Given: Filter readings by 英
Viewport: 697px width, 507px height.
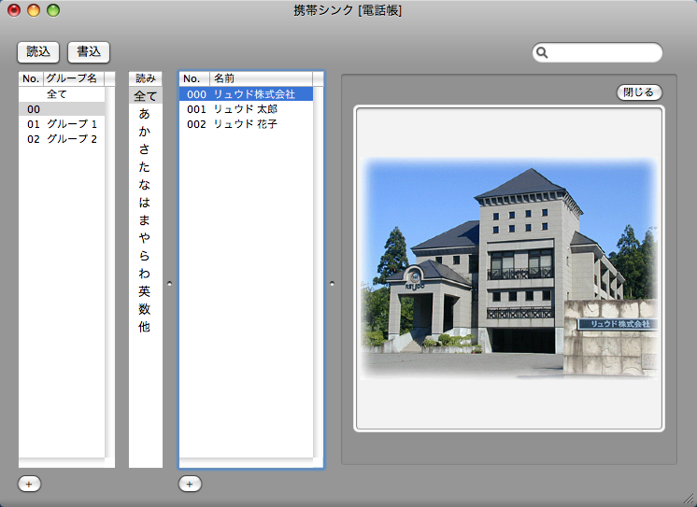Looking at the screenshot, I should (145, 291).
